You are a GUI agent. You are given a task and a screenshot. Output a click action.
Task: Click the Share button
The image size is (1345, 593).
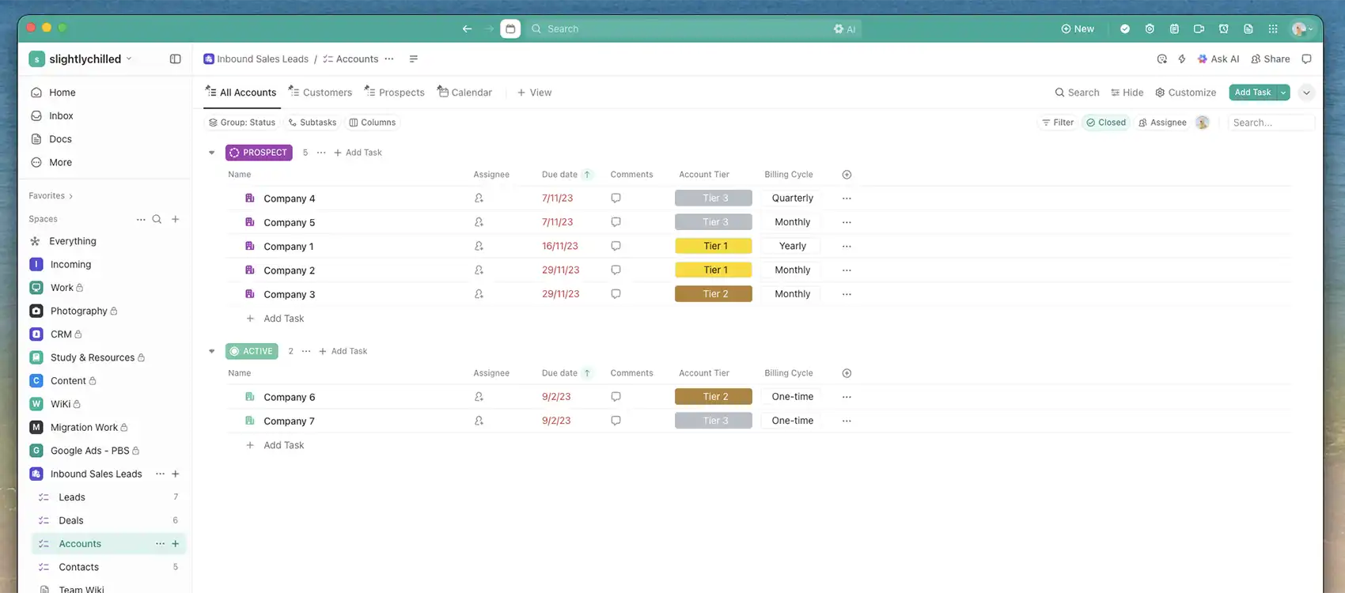(1271, 59)
